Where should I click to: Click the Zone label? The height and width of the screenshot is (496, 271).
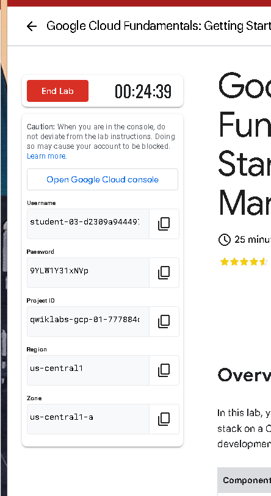[x=34, y=398]
